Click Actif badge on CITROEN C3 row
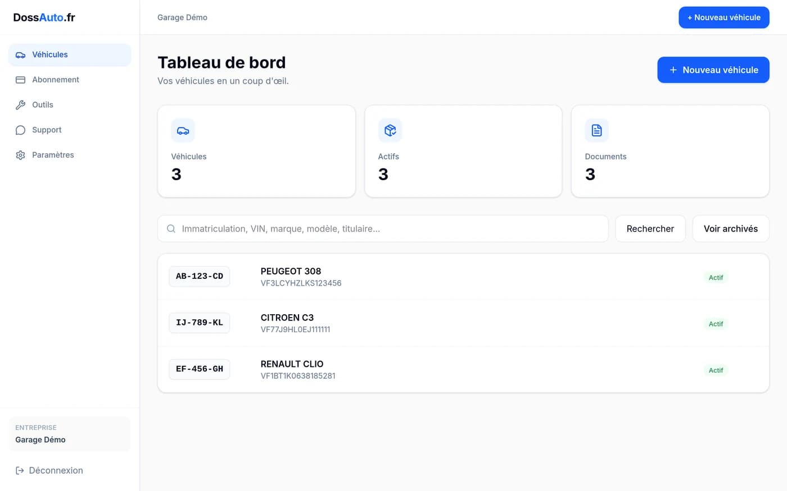Screen dimensions: 787x491 coord(716,324)
